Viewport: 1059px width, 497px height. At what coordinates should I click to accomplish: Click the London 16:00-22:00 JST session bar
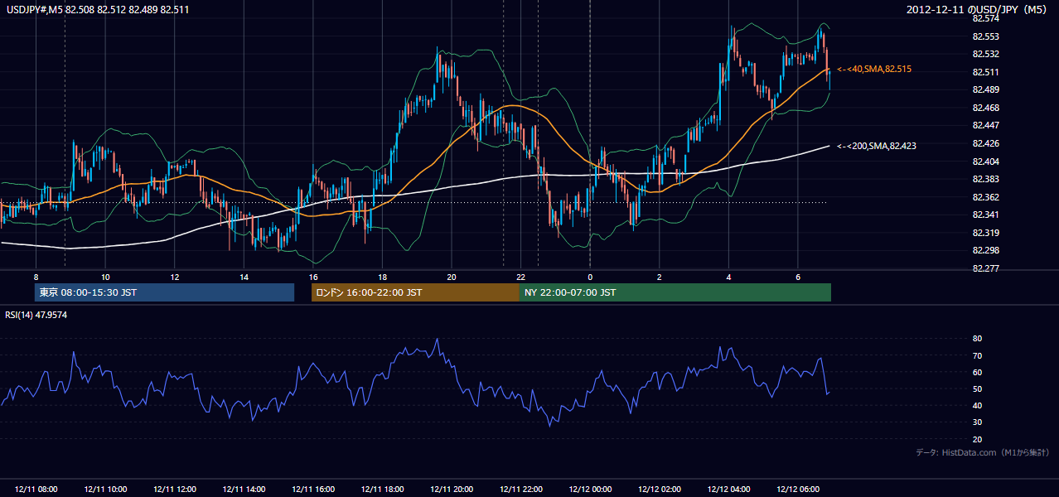point(415,292)
